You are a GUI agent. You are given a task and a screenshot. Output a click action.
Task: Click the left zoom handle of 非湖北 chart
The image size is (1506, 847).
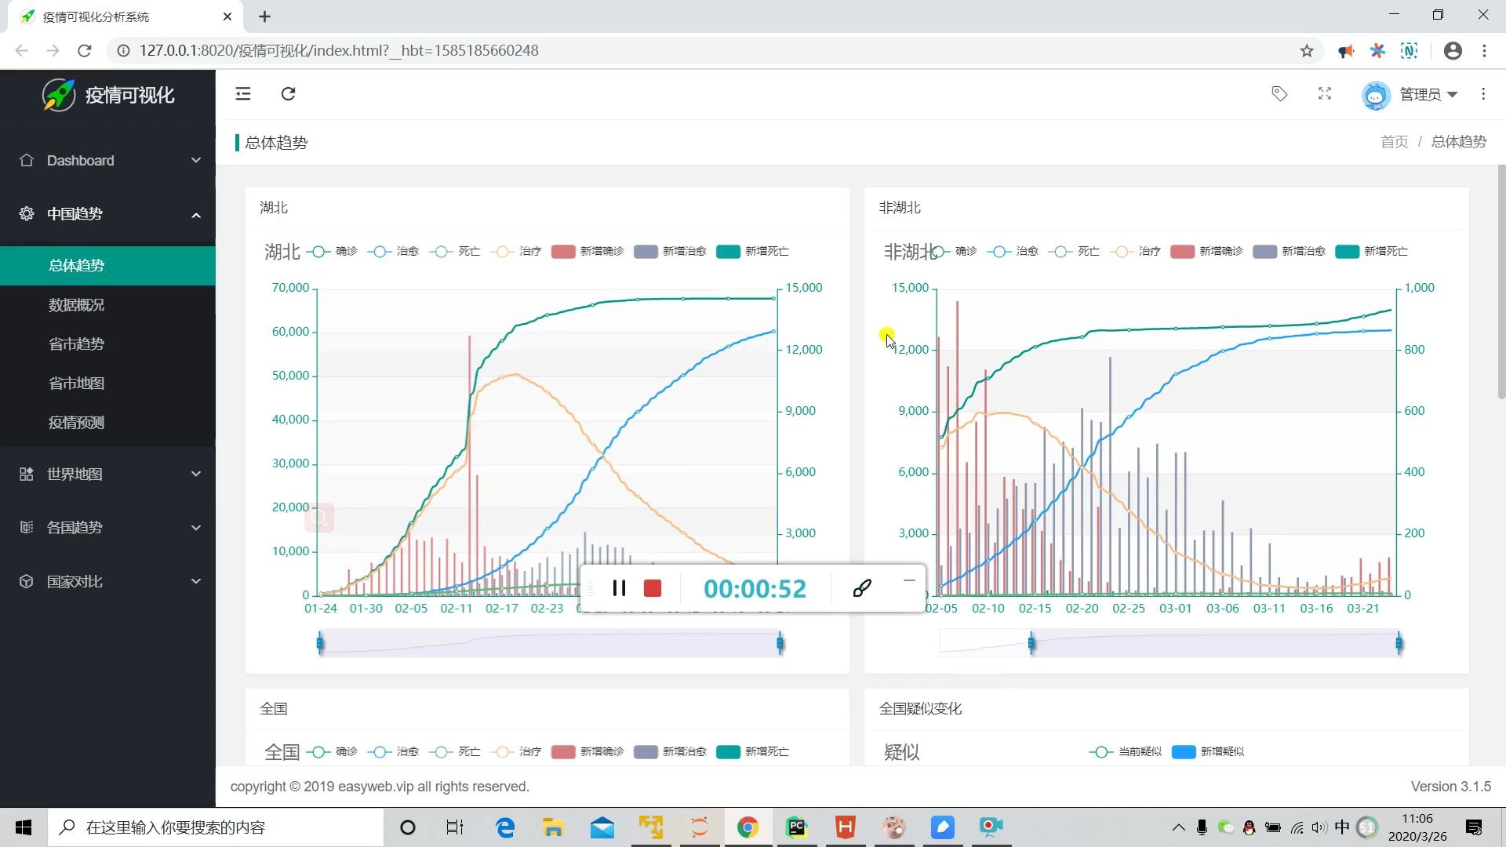pos(1031,644)
